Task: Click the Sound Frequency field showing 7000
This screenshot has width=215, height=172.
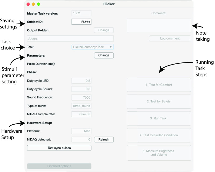Action: point(82,97)
